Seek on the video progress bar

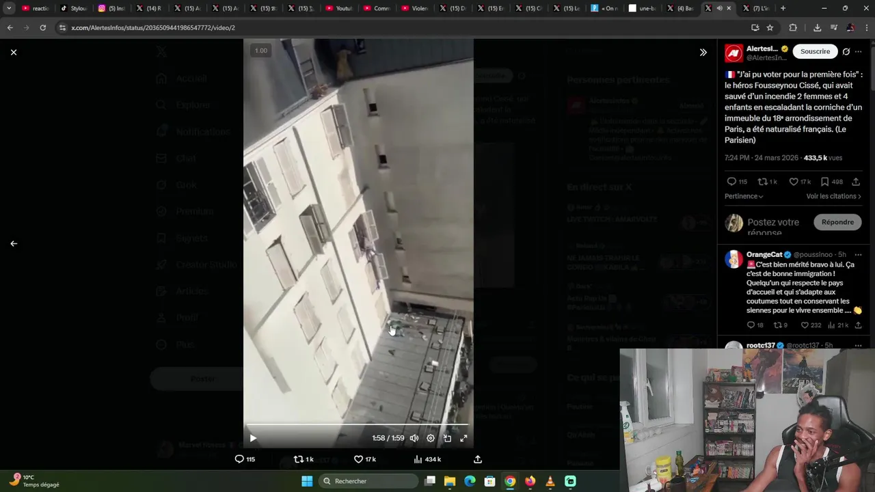358,425
